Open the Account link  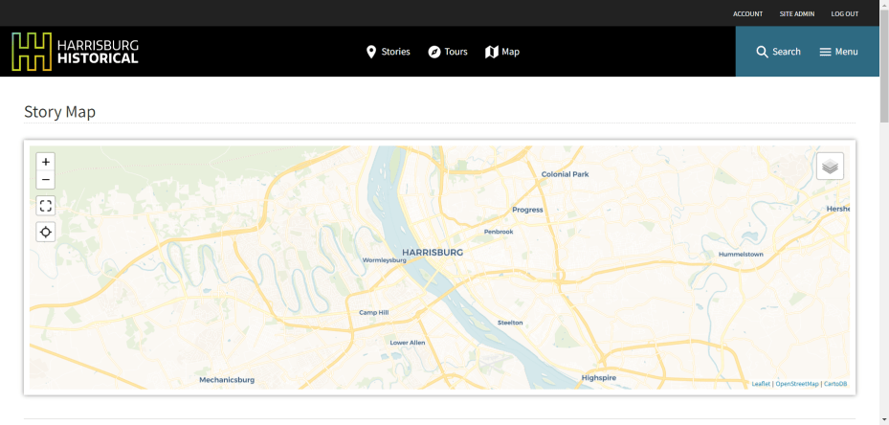click(x=747, y=13)
